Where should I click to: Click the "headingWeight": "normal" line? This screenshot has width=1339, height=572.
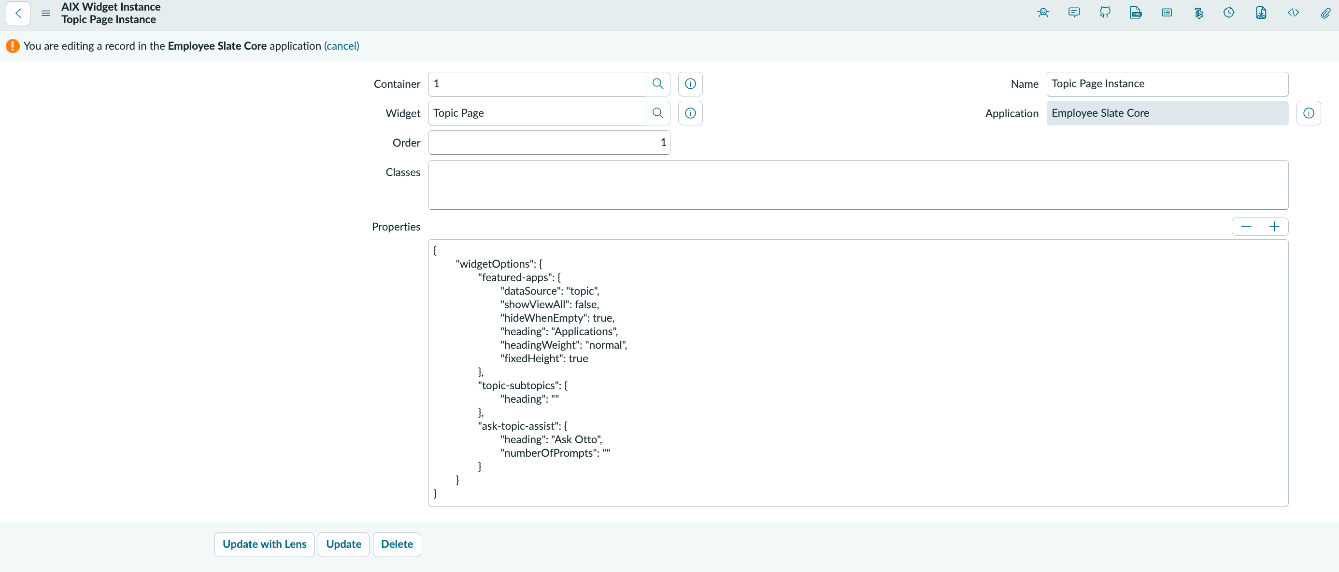tap(563, 345)
